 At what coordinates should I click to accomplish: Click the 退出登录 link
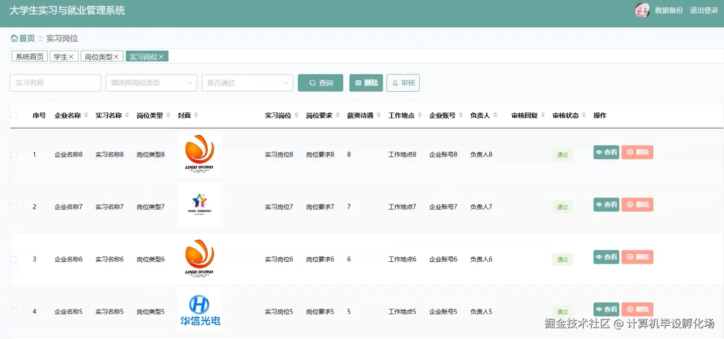pyautogui.click(x=704, y=10)
